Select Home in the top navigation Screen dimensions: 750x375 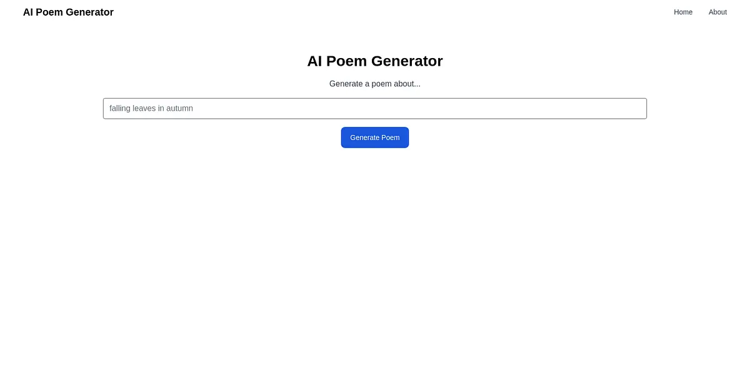coord(682,12)
